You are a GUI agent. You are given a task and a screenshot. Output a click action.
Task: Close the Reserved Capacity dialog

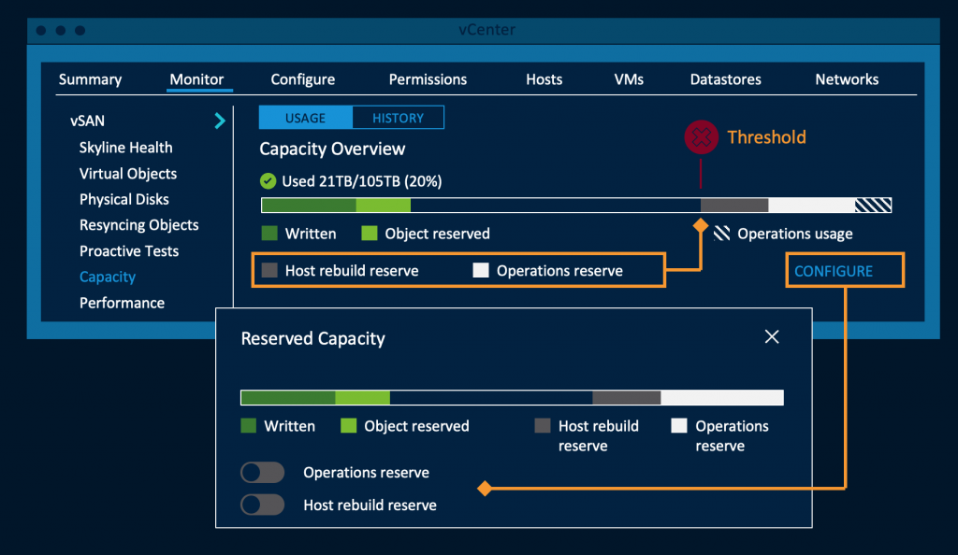[x=772, y=337]
